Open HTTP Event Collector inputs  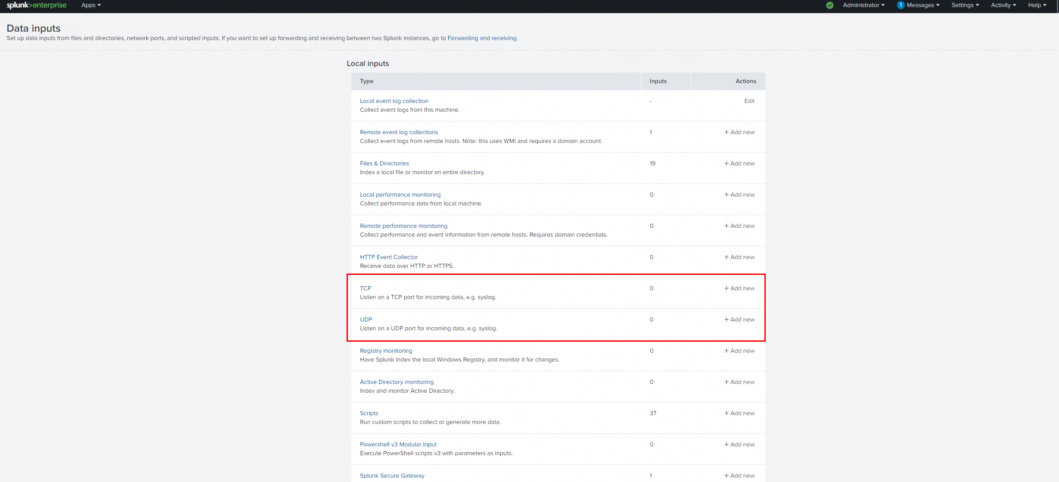click(389, 257)
